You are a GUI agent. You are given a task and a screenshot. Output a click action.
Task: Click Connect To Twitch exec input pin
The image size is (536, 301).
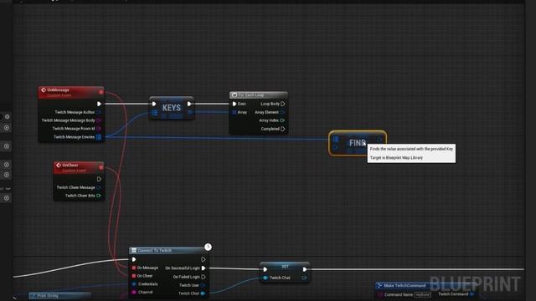(134, 259)
